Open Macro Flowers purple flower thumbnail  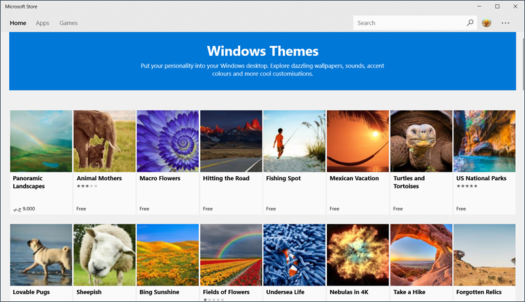click(168, 141)
